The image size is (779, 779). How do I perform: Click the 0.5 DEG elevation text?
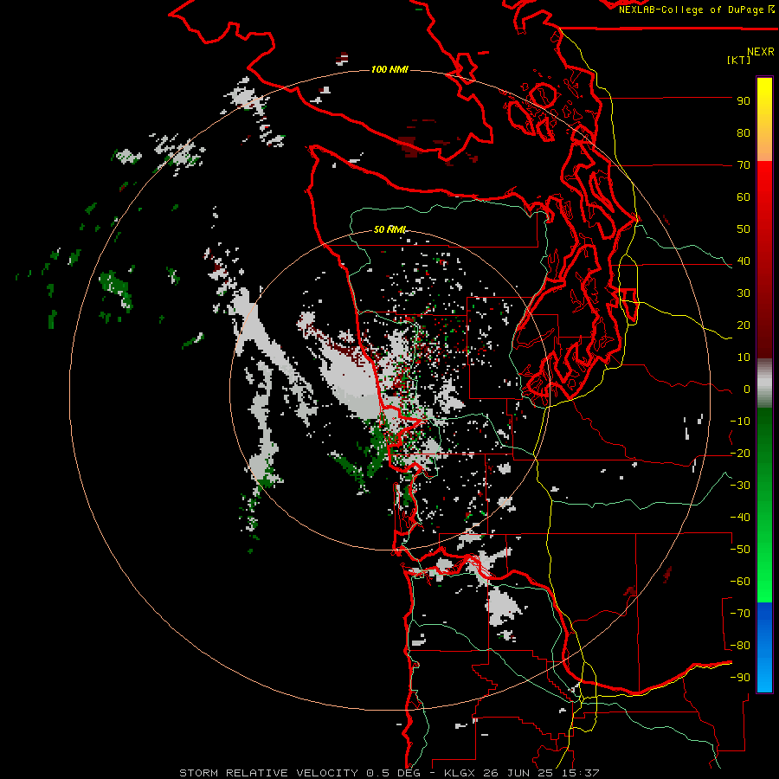click(x=393, y=773)
